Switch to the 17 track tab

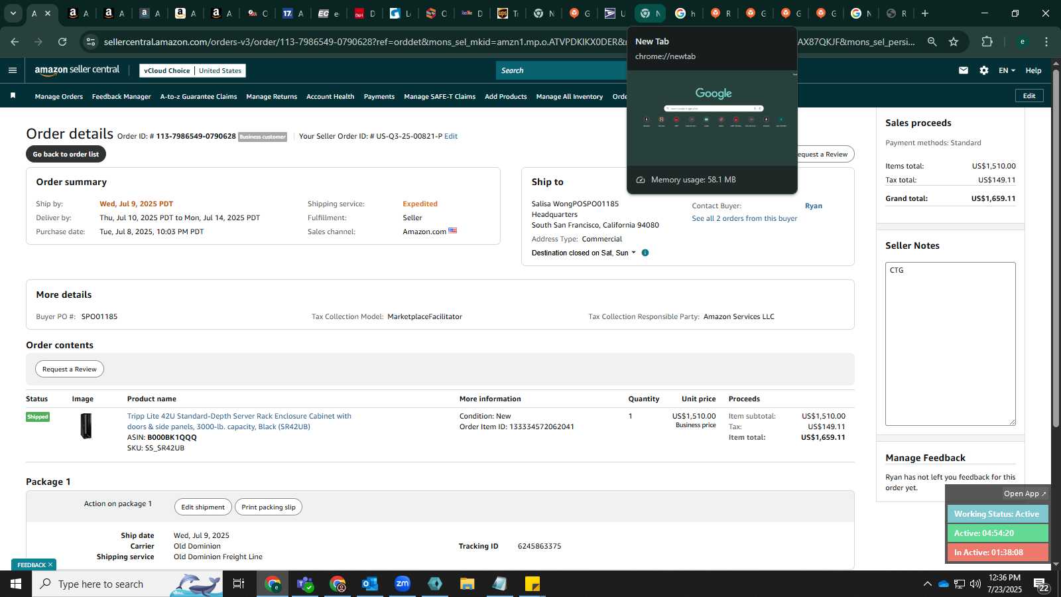pyautogui.click(x=293, y=13)
